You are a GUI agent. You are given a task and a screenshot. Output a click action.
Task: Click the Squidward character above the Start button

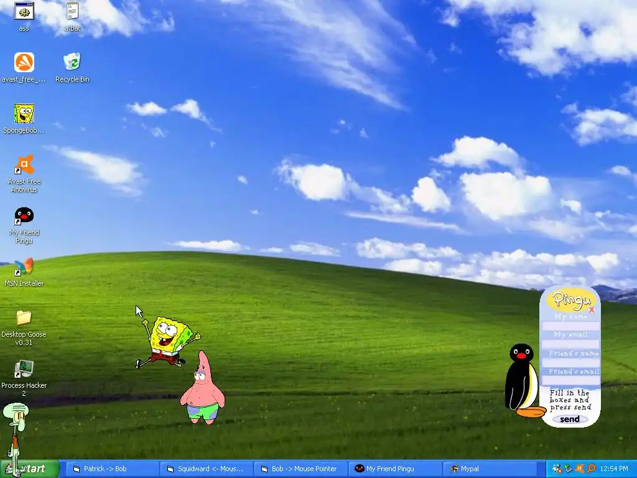(16, 439)
